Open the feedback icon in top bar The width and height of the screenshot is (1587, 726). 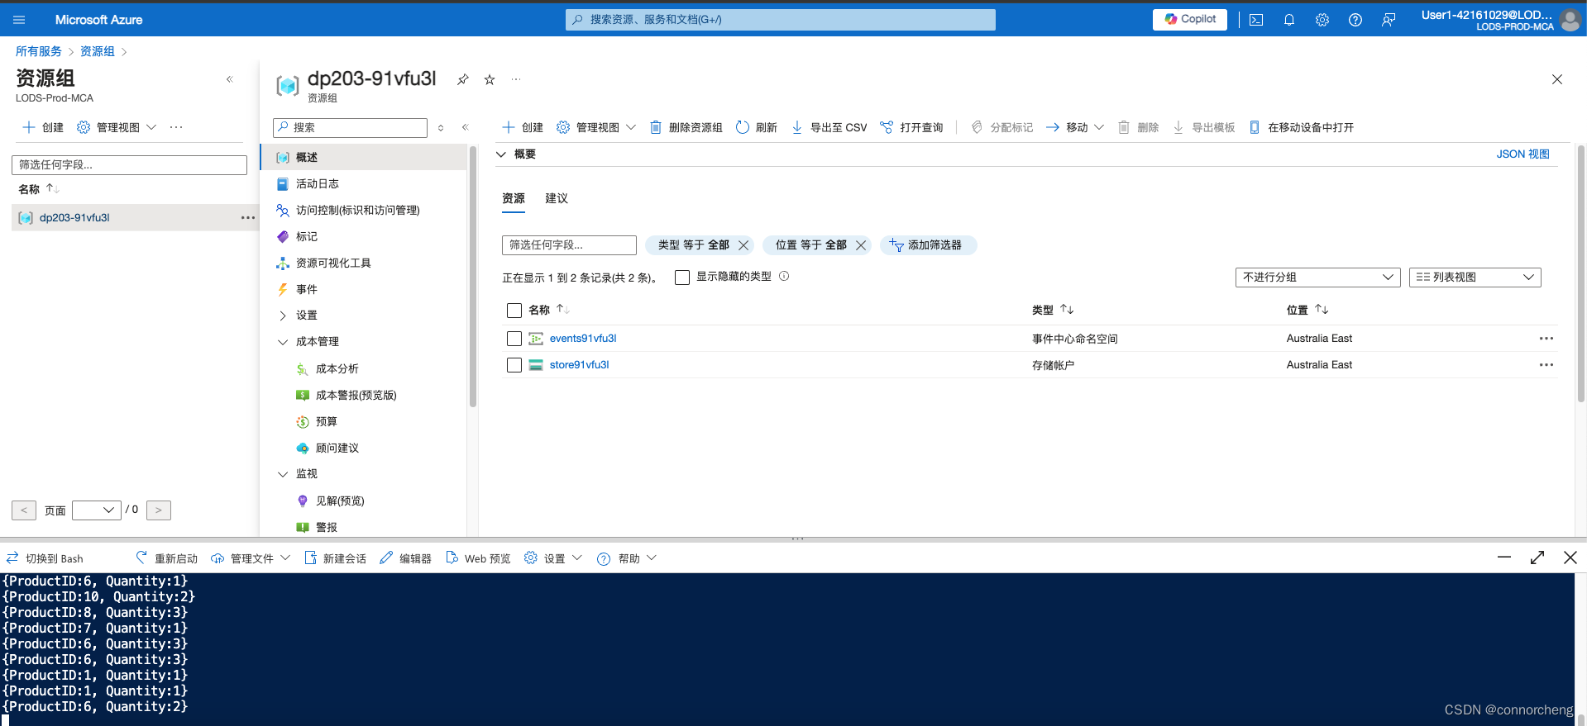(x=1389, y=20)
